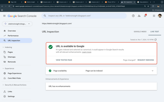Open the bookmarks bar apps grid icon
The height and width of the screenshot is (102, 164).
point(2,10)
